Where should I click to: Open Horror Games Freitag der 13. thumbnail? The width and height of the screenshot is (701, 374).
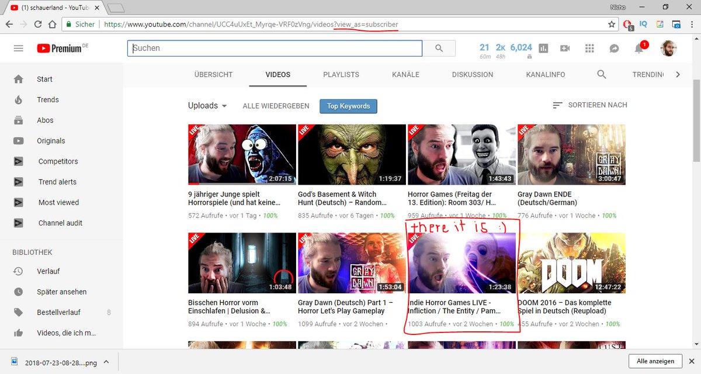pyautogui.click(x=461, y=154)
